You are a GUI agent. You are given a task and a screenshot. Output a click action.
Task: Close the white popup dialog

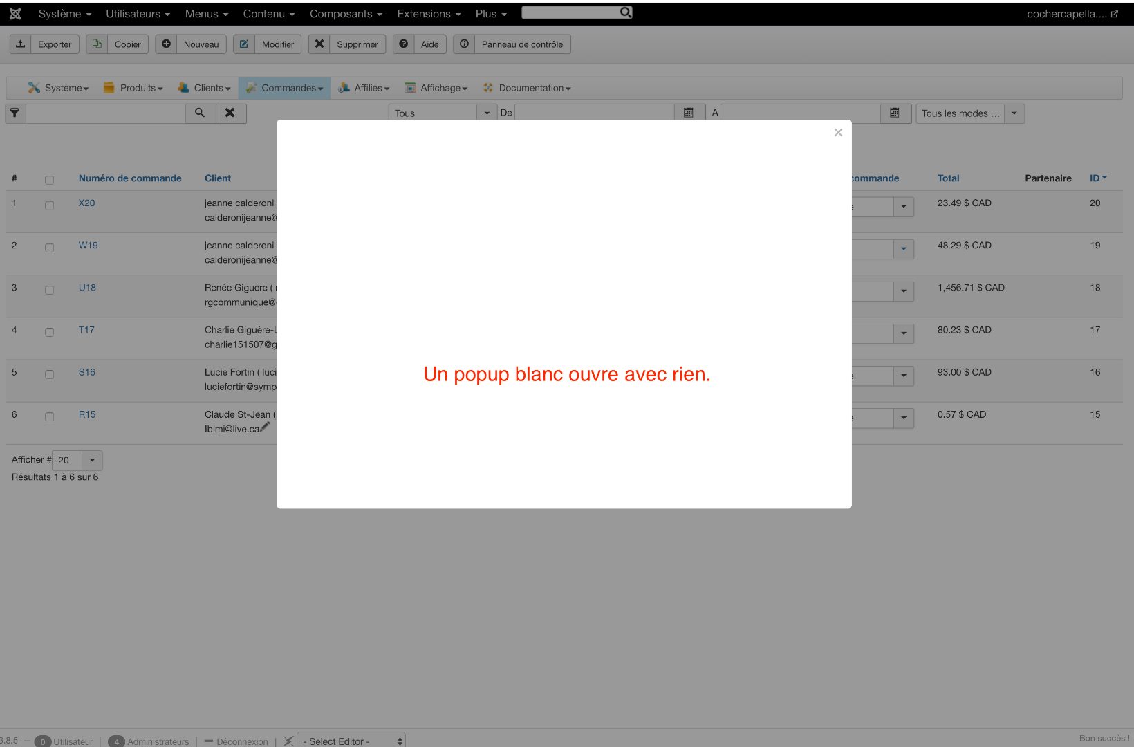pyautogui.click(x=838, y=133)
